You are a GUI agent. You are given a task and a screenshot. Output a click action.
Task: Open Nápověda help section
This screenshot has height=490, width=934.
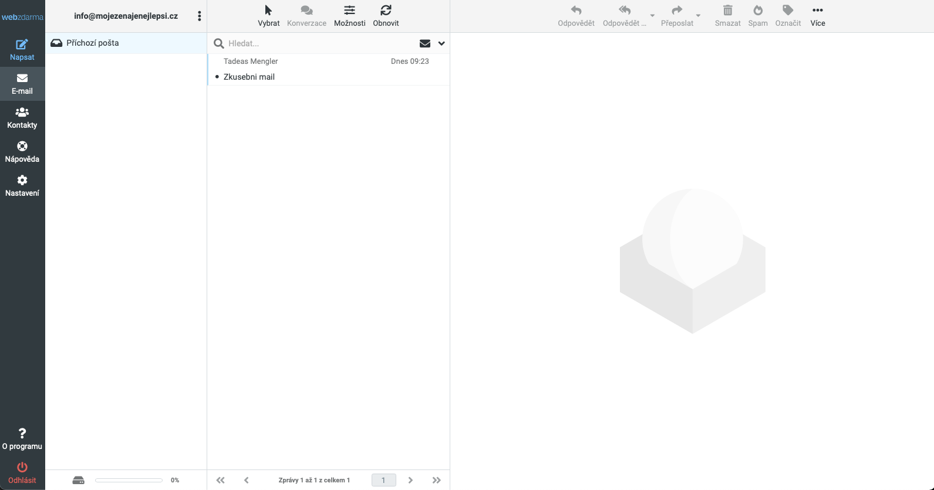click(22, 152)
